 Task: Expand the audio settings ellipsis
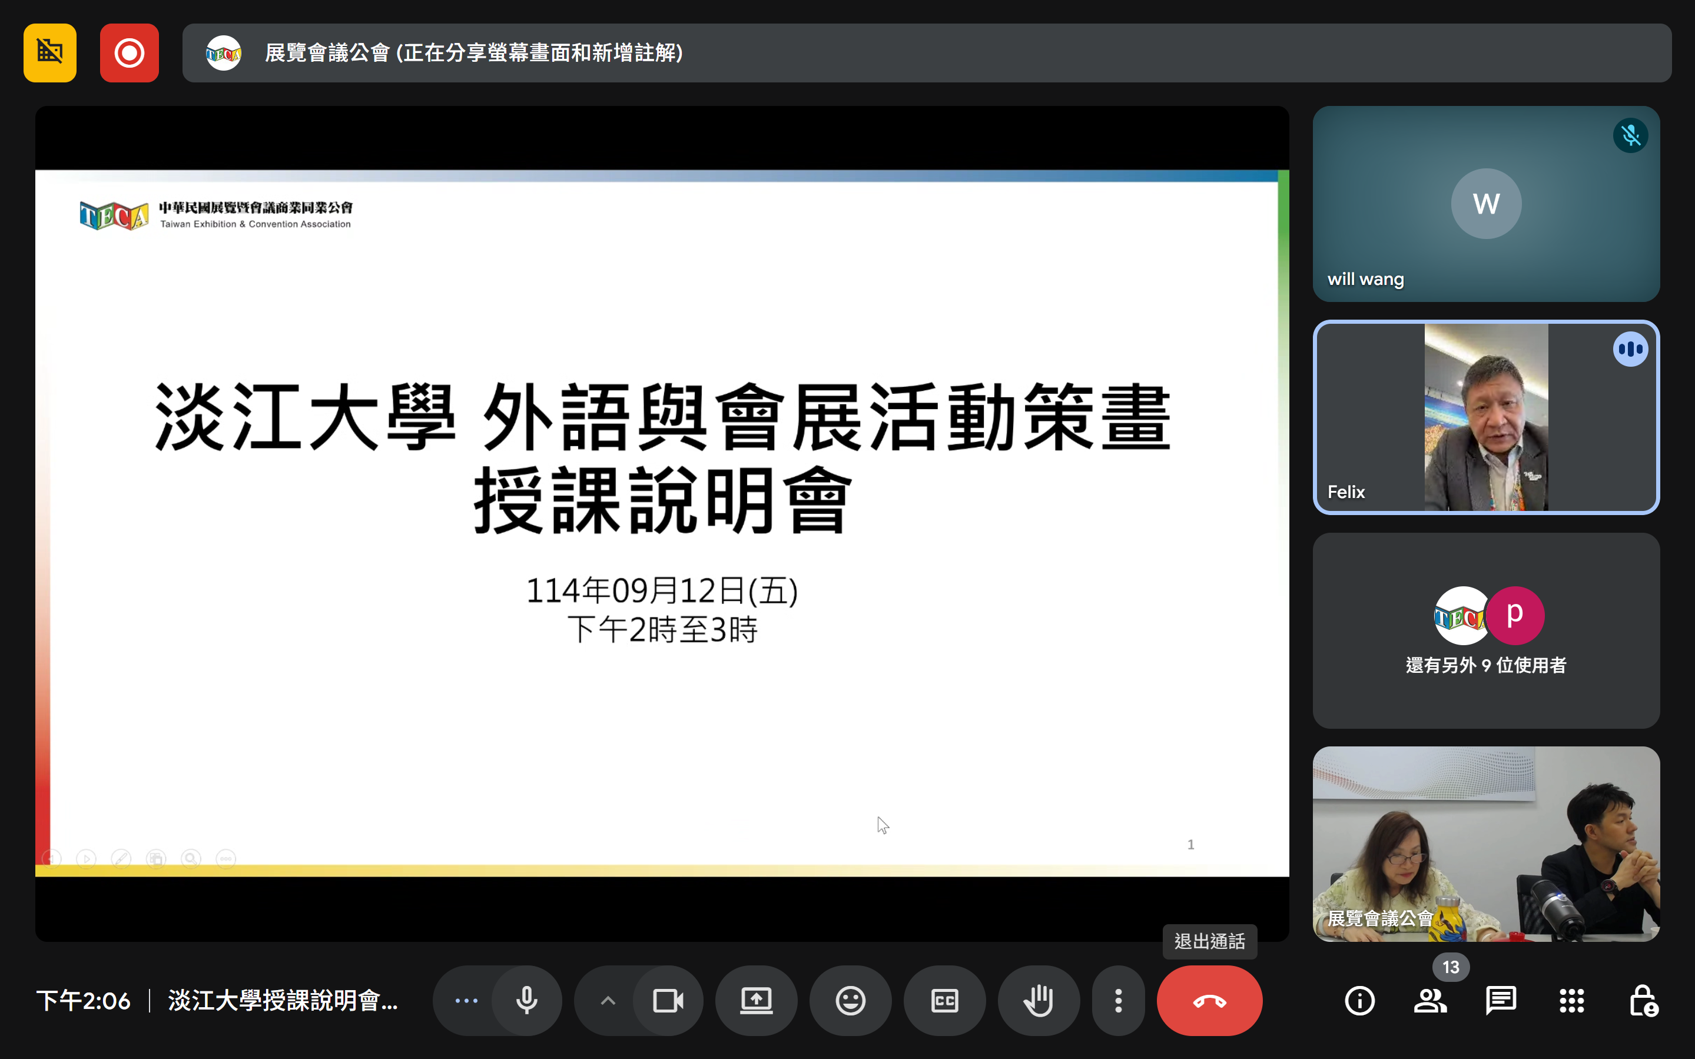[466, 1000]
